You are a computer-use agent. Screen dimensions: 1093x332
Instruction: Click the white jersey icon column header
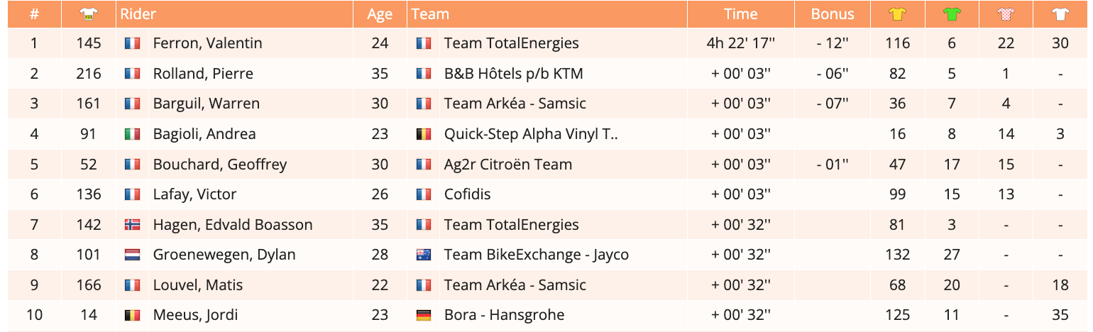[x=1060, y=13]
